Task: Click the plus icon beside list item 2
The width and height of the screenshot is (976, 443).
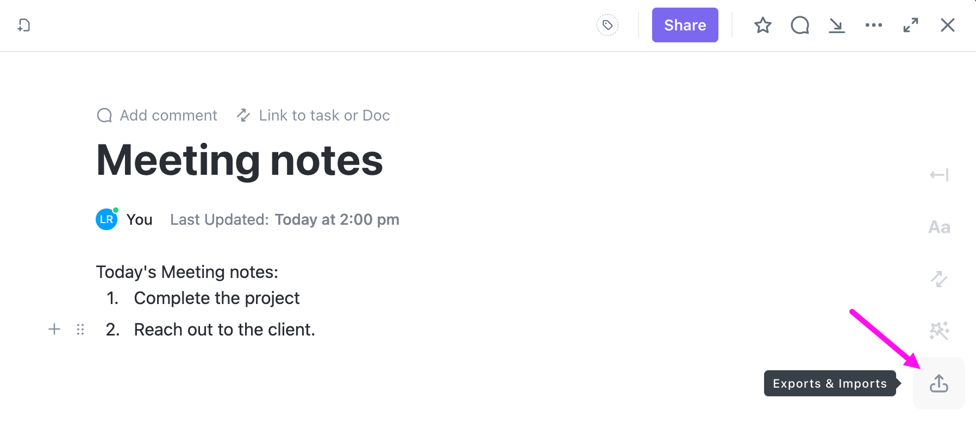Action: (54, 329)
